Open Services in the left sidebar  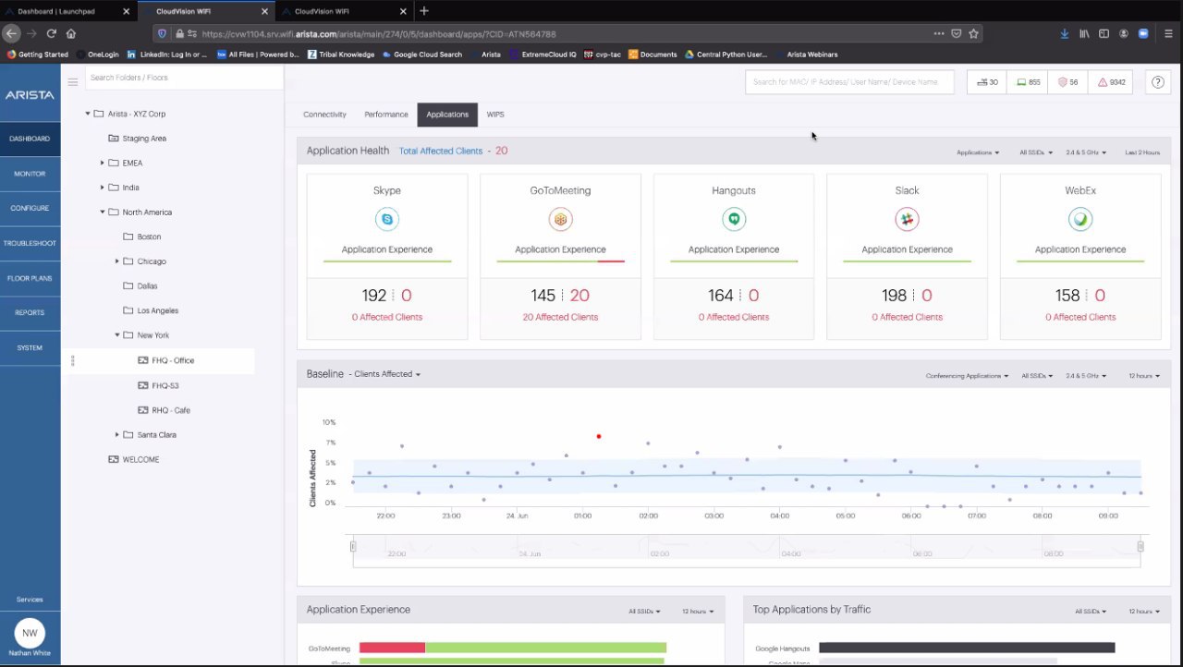[30, 600]
